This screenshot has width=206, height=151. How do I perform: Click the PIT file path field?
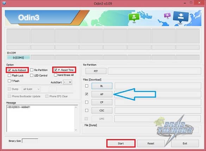pyautogui.click(x=154, y=71)
